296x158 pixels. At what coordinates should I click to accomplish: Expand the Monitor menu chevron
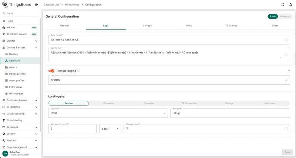click(x=36, y=41)
